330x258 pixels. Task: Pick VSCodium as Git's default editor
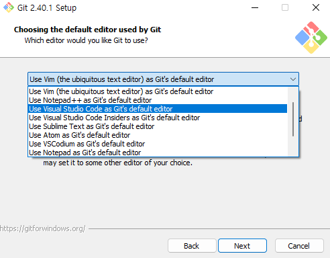click(x=158, y=144)
